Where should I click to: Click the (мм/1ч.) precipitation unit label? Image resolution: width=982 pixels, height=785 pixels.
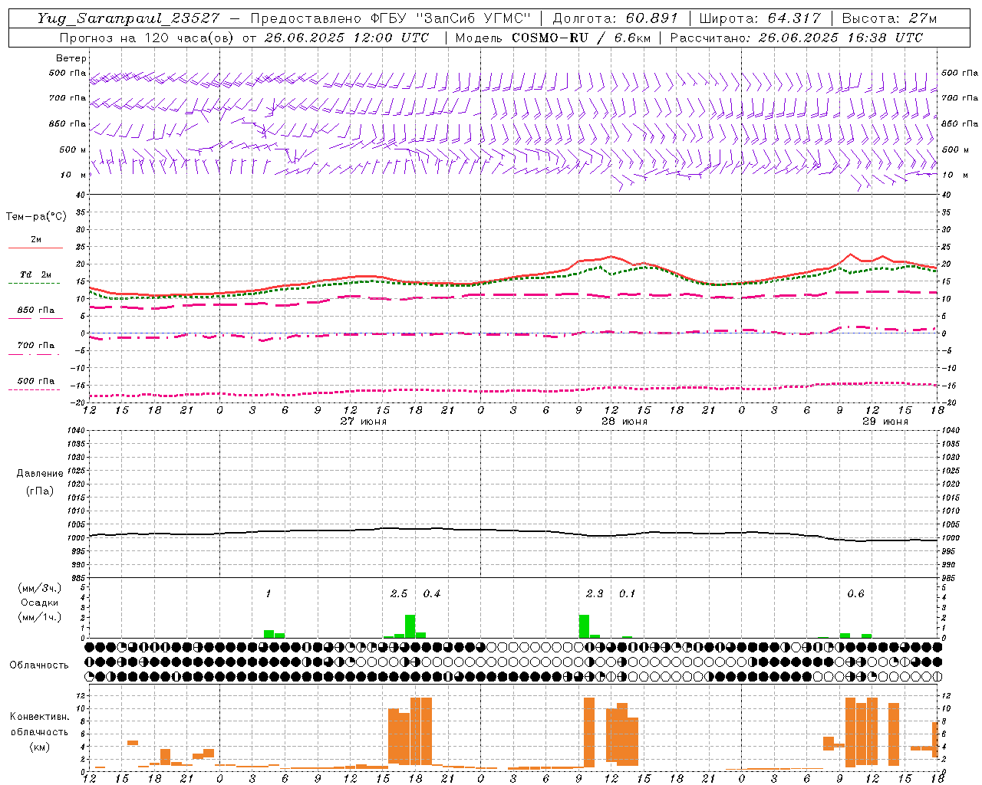point(40,617)
